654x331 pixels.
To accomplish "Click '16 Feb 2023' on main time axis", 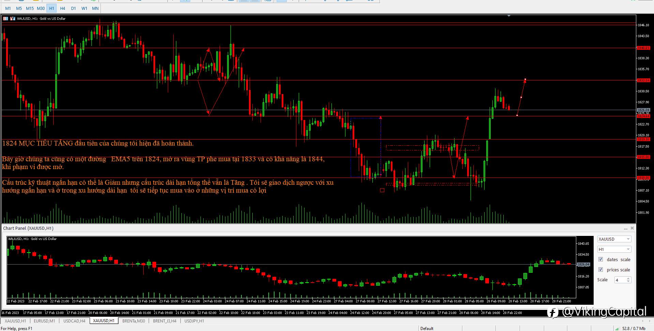I will pyautogui.click(x=10, y=313).
